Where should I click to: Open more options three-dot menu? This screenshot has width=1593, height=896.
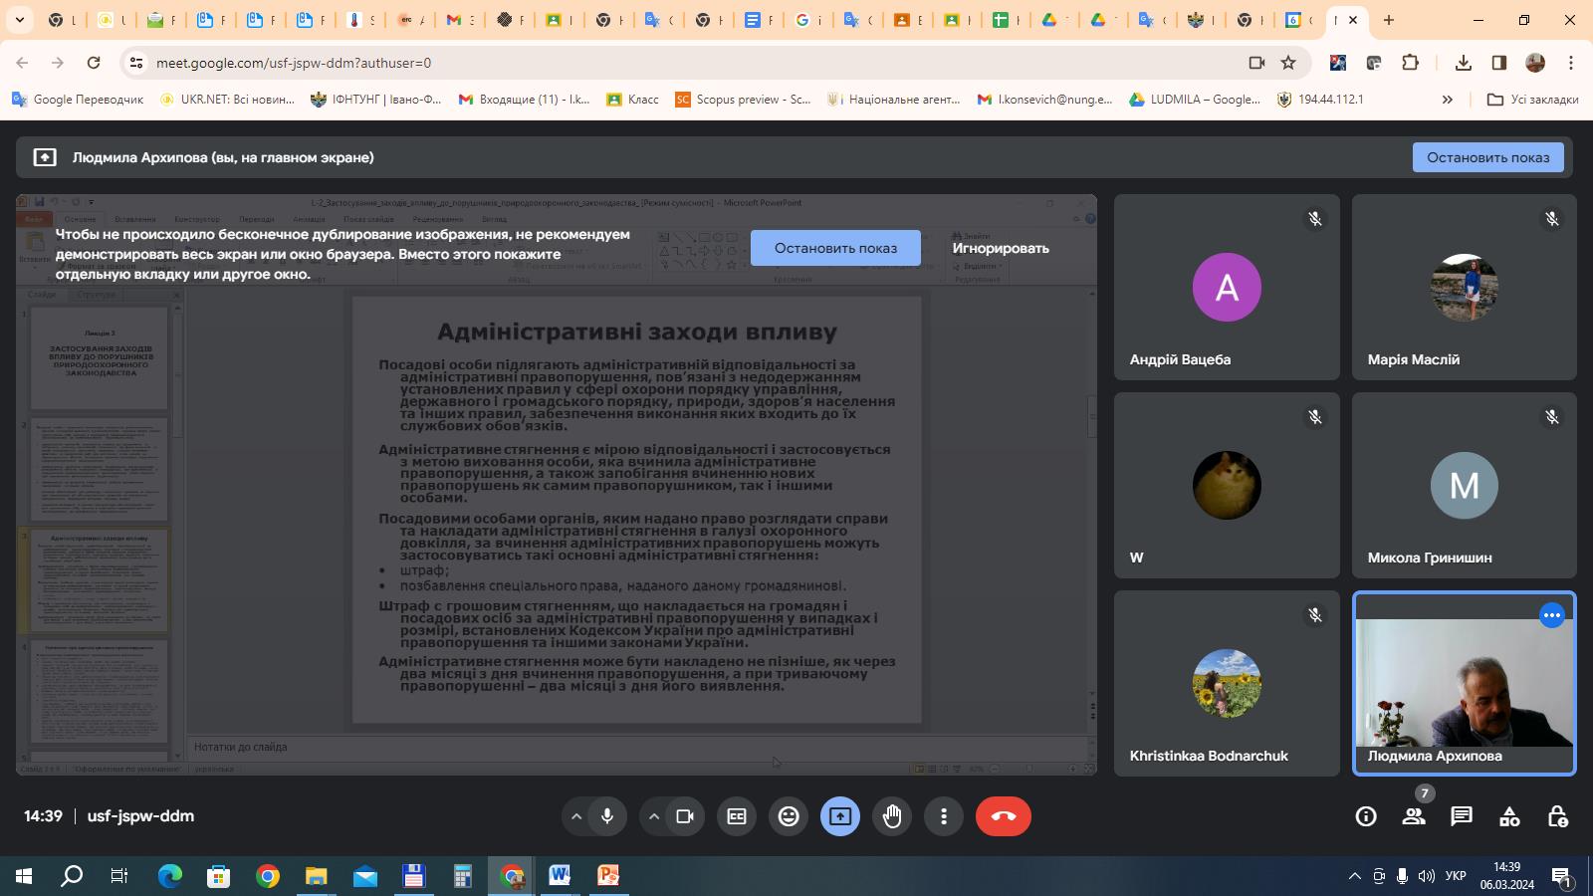click(x=944, y=816)
